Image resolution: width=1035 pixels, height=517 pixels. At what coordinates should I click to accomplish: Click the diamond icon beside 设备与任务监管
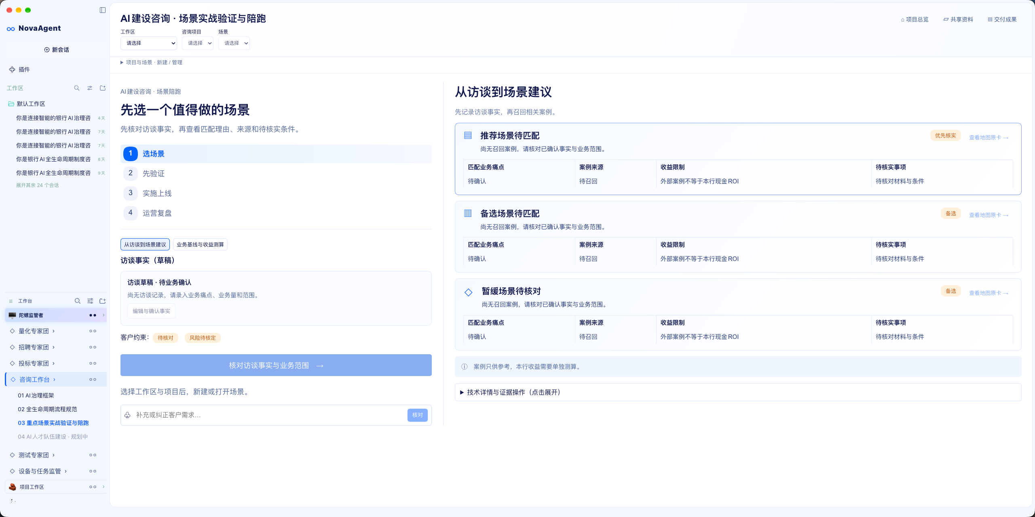(12, 471)
